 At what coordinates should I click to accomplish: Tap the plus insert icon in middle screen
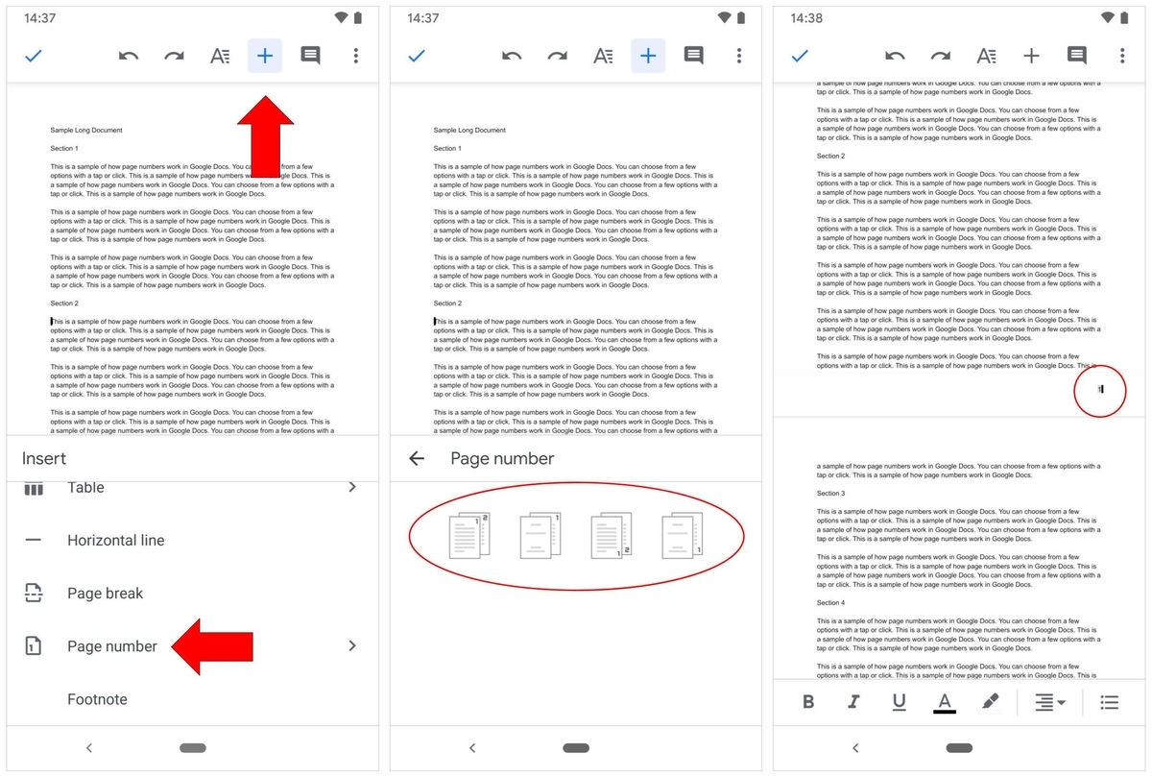click(648, 56)
